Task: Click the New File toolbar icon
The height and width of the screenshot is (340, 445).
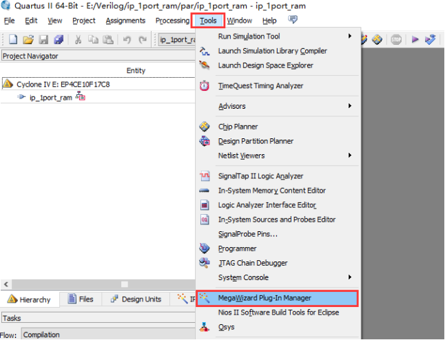Action: tap(13, 39)
